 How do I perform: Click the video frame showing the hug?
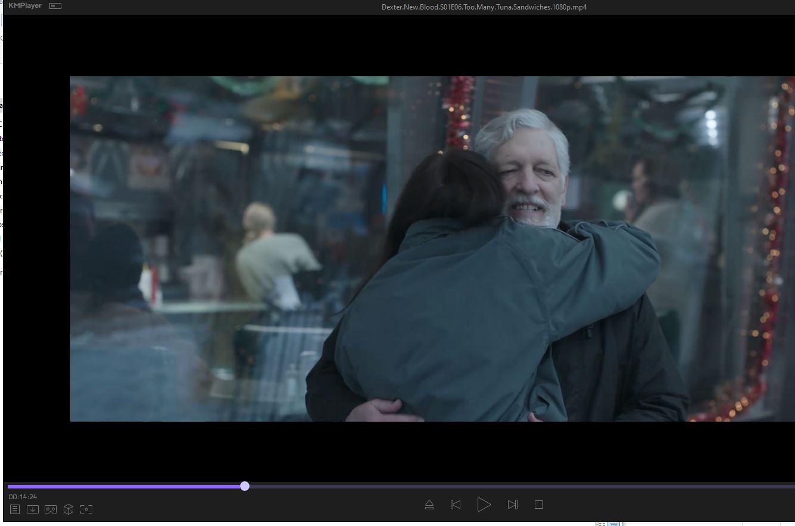[432, 248]
